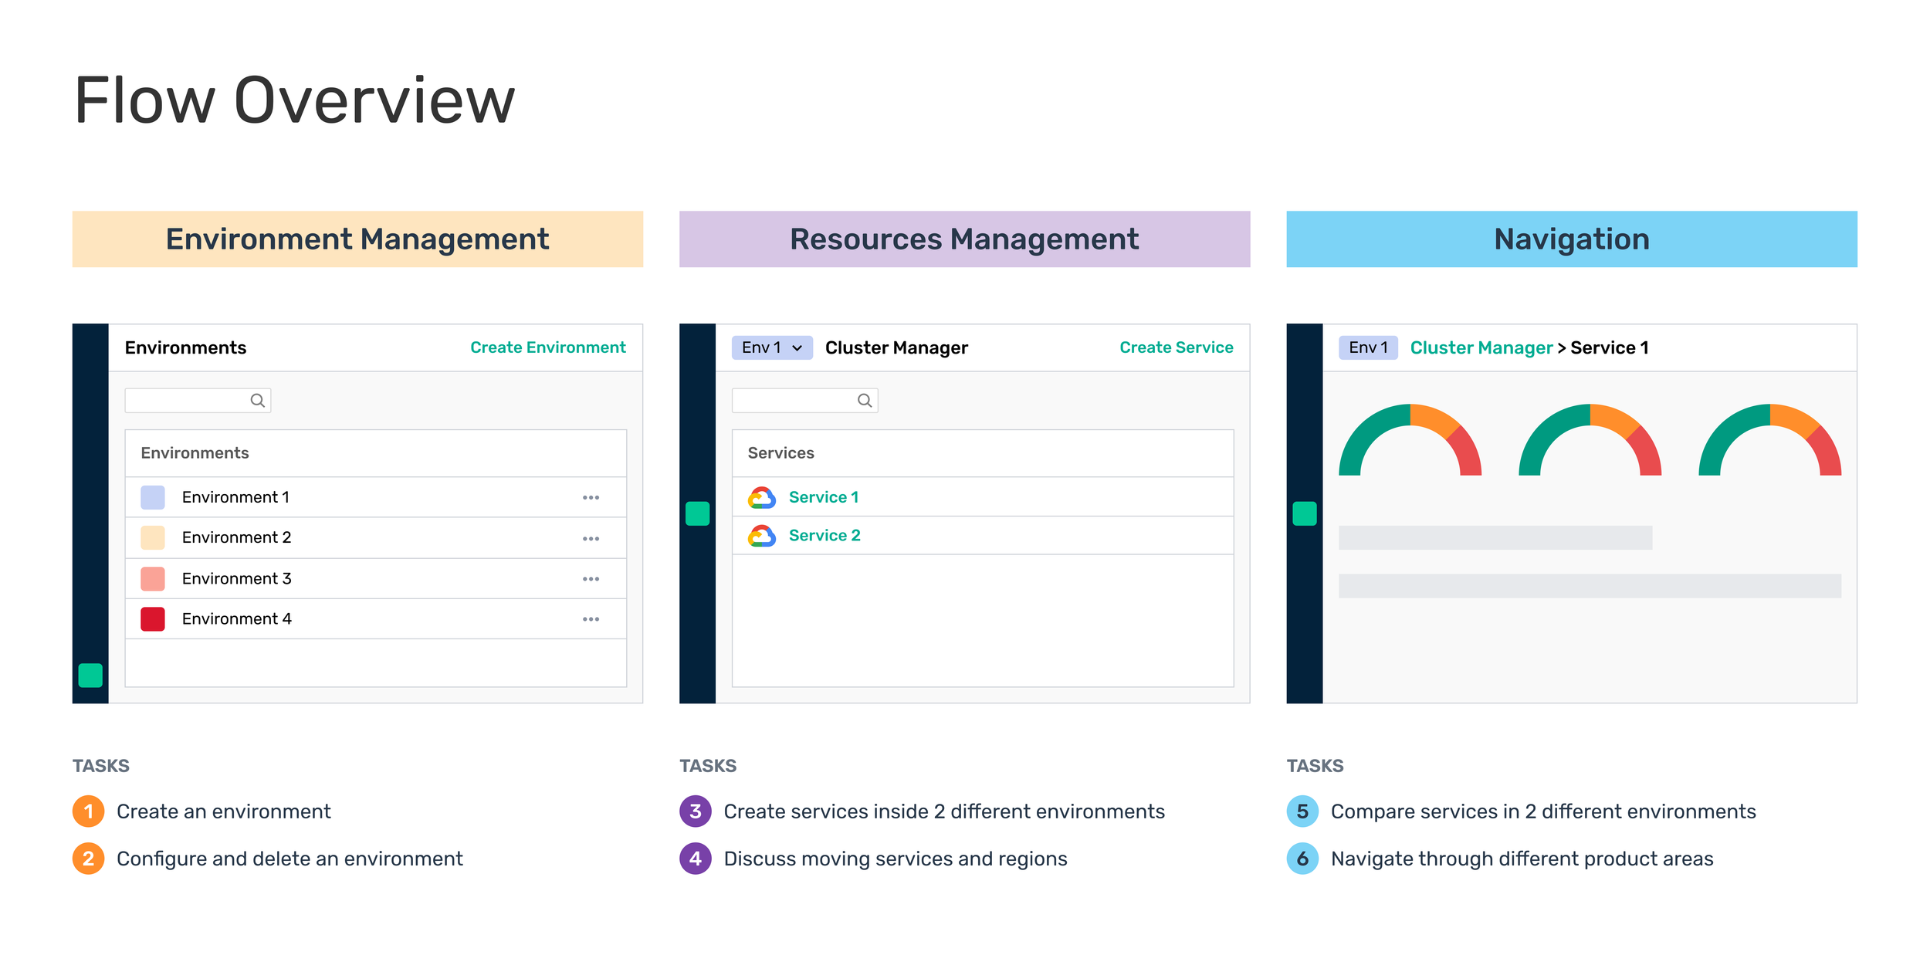Click green sidebar square in Navigation panel
1930x979 pixels.
1304,513
